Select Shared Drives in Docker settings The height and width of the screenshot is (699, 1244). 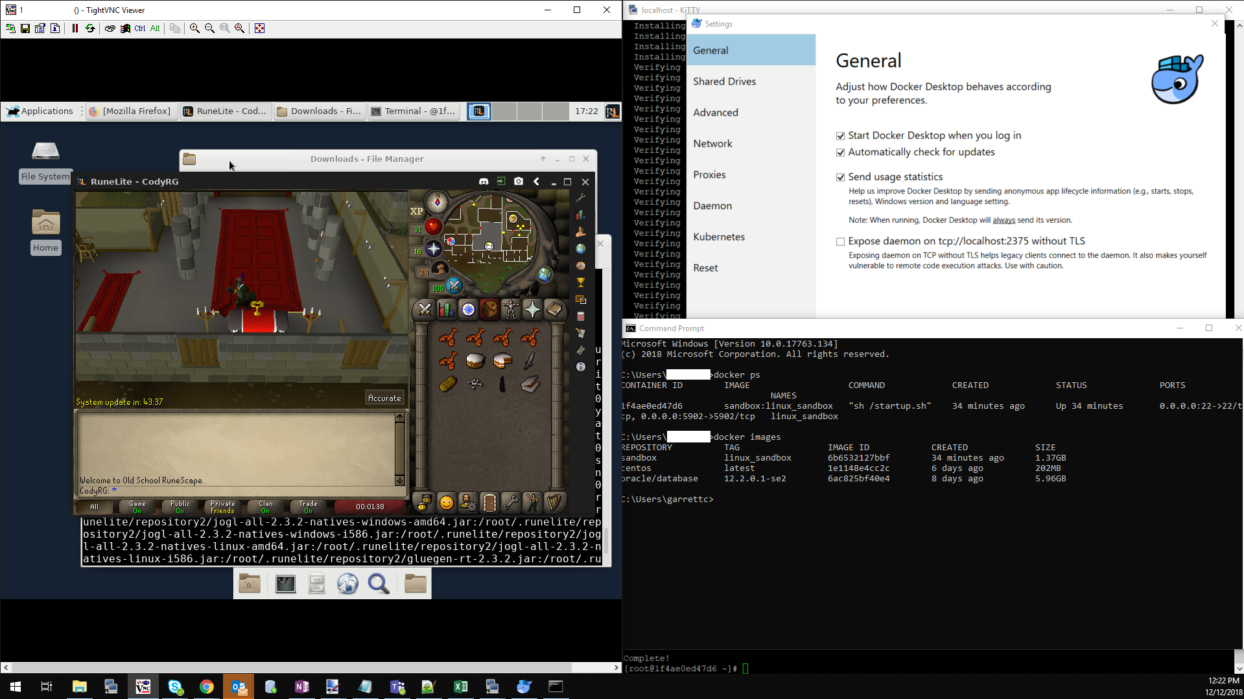point(724,82)
